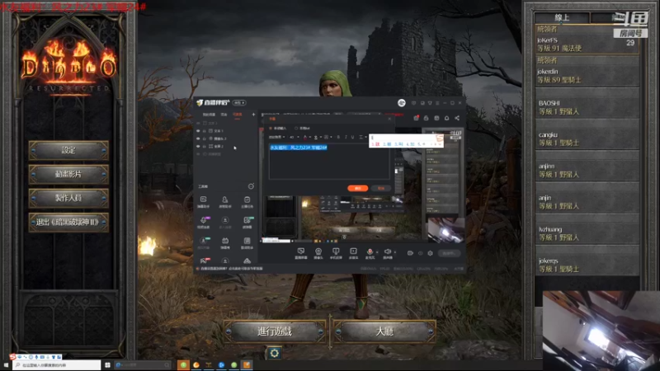This screenshot has height=371, width=660.
Task: Click inside the text content input area
Action: (329, 162)
